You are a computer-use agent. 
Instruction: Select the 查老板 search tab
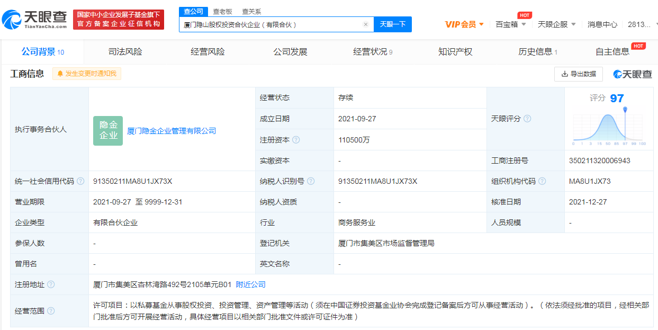tap(222, 12)
